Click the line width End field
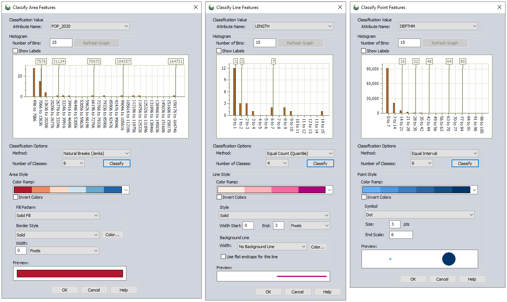 point(278,226)
